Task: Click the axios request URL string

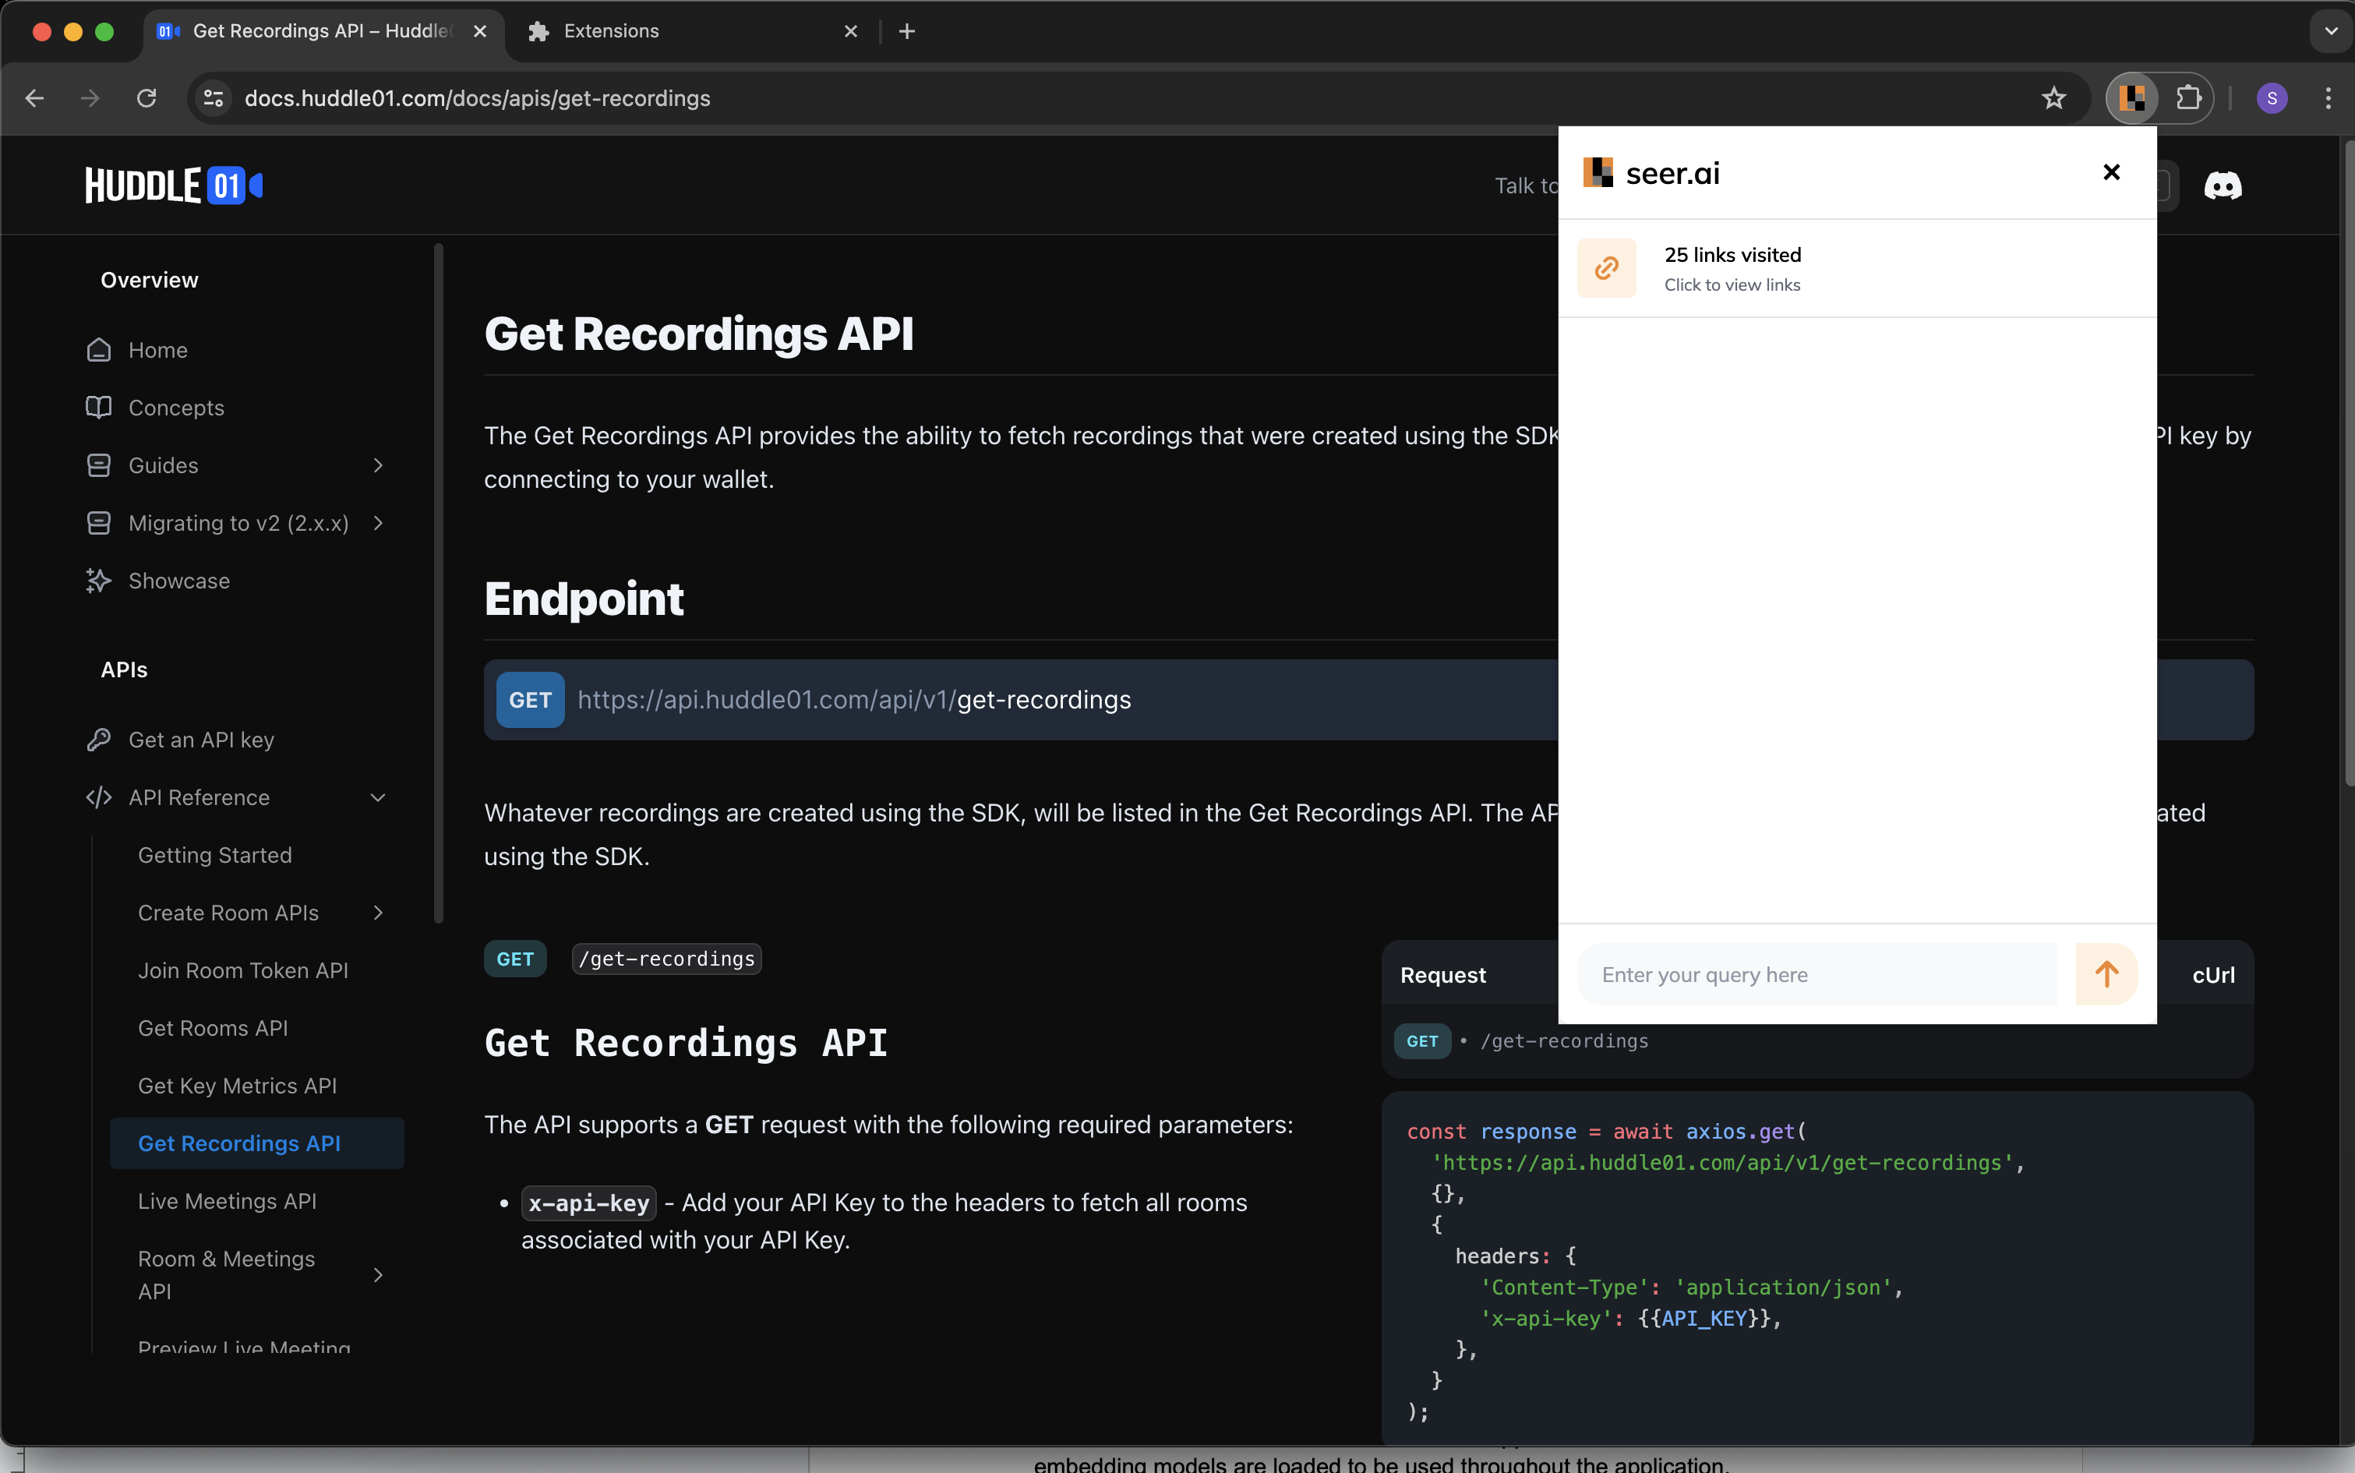Action: click(1722, 1162)
